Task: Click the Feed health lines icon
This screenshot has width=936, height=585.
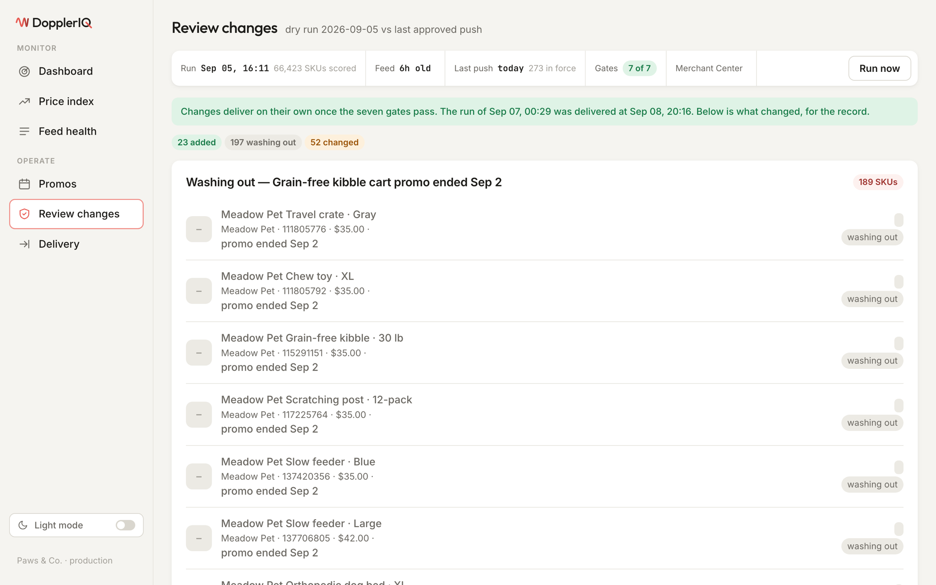Action: [x=24, y=131]
